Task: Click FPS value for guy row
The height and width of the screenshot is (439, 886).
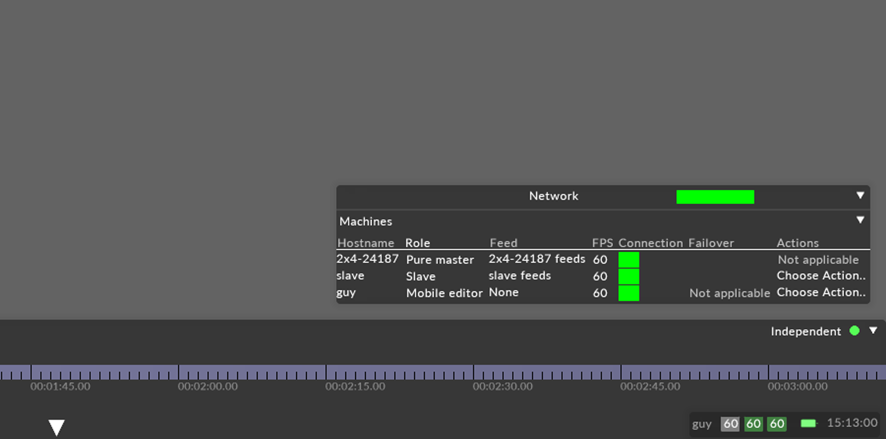Action: 600,293
